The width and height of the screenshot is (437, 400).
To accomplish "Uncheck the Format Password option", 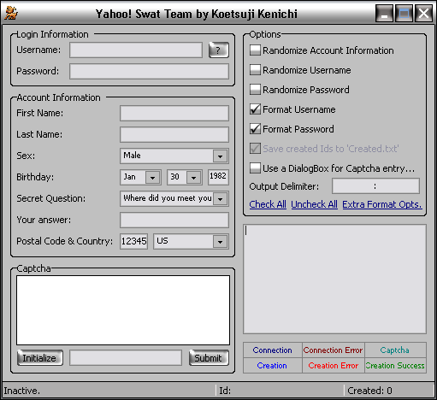I will 255,129.
